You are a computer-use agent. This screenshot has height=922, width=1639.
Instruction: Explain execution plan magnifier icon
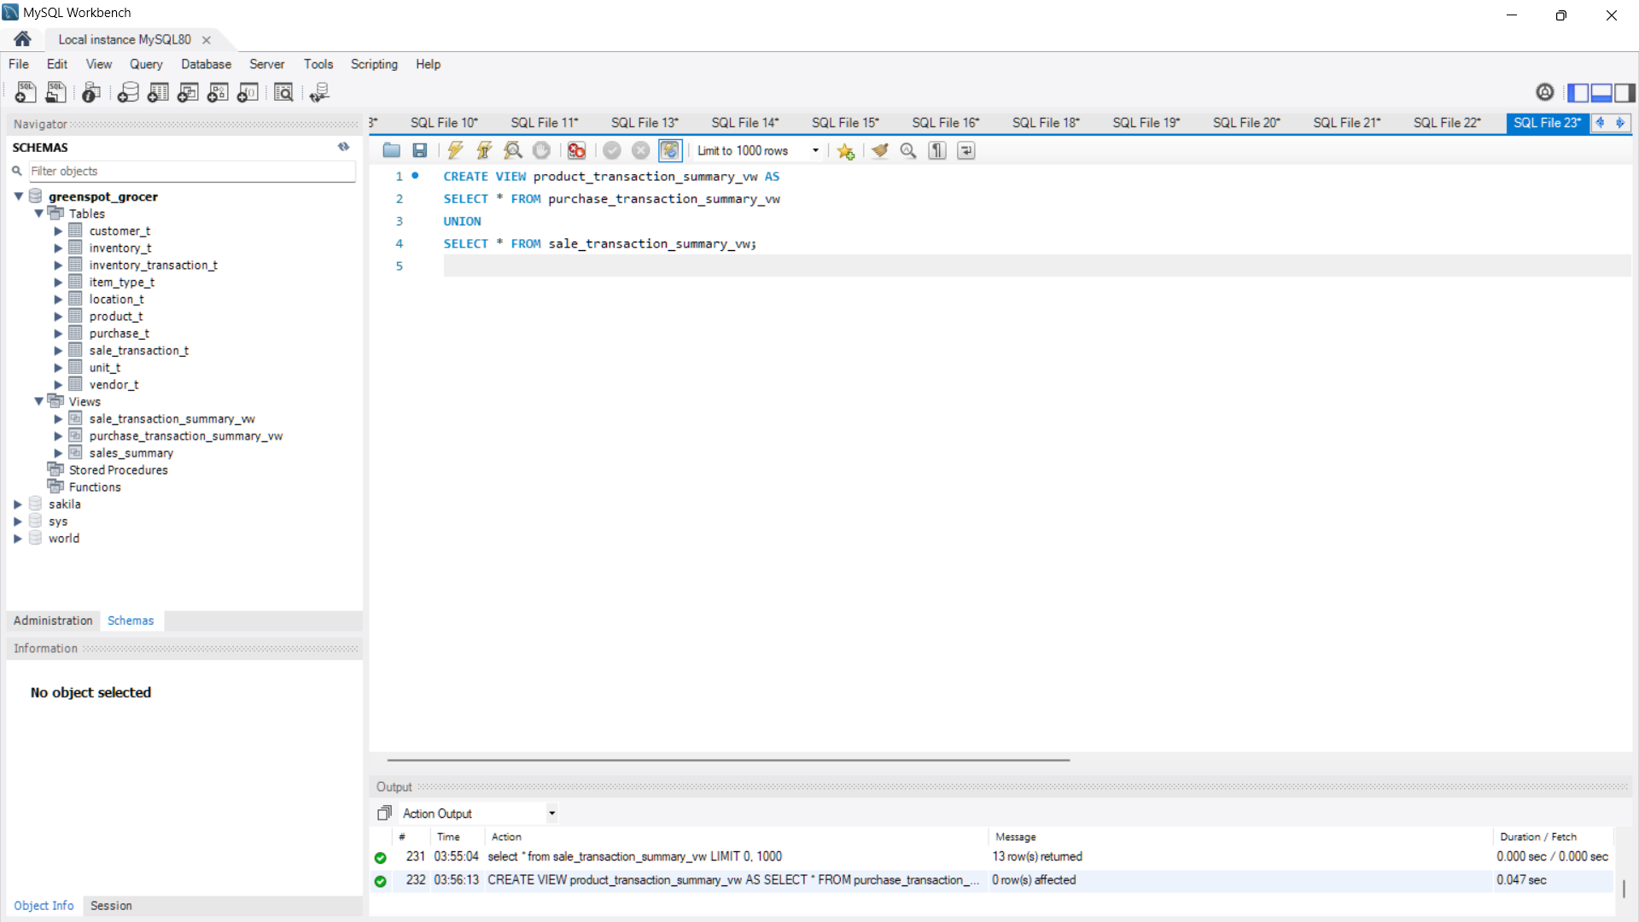[x=513, y=150]
